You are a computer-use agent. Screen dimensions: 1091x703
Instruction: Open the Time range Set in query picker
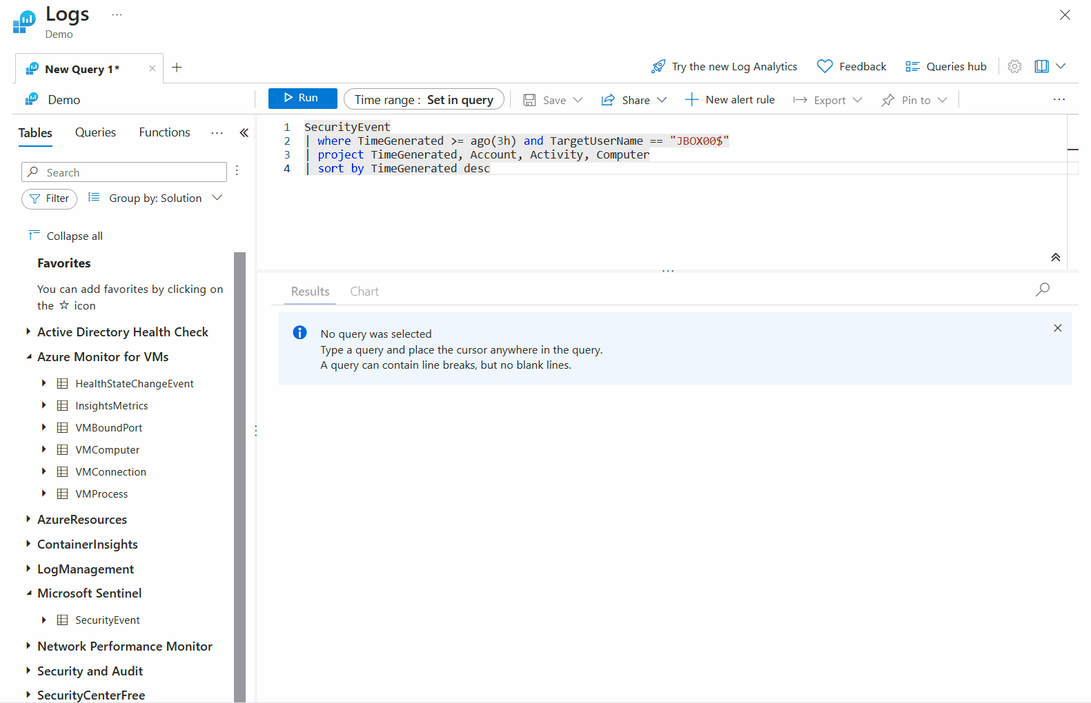pos(424,99)
